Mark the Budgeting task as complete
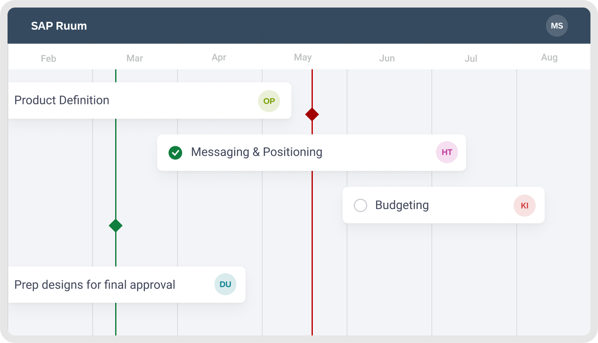Viewport: 598px width, 343px height. pos(361,206)
